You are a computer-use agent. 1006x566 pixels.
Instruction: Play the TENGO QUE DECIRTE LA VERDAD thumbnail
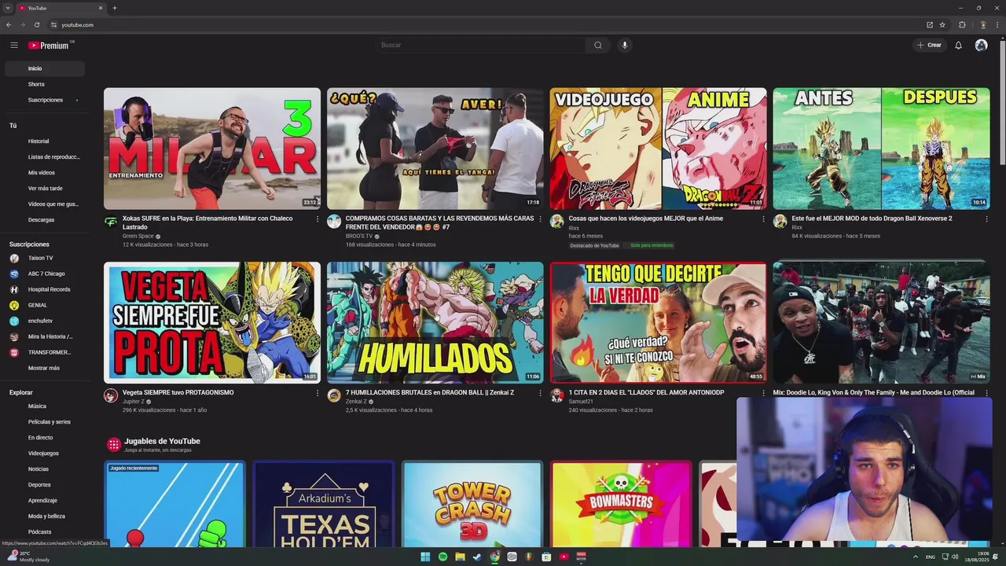point(658,322)
